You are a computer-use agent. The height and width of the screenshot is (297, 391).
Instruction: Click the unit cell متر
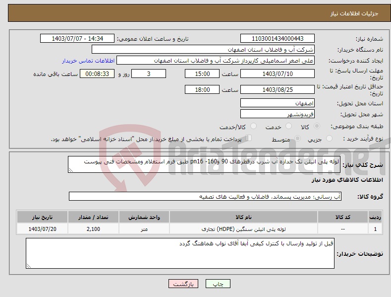(x=144, y=229)
